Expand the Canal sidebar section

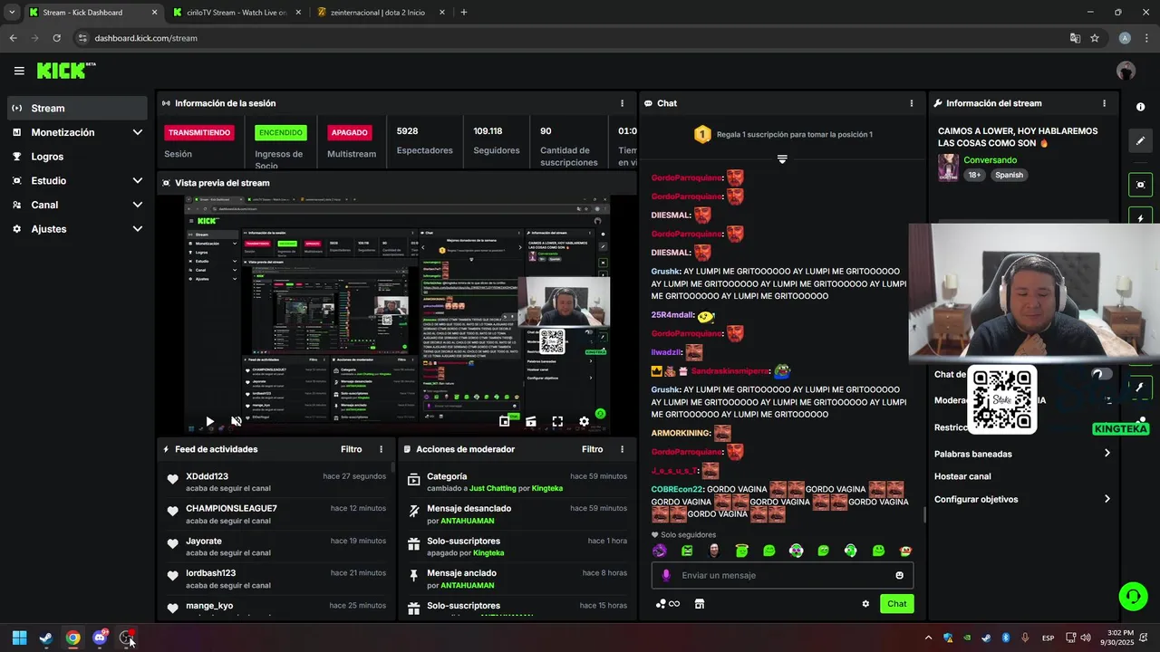pyautogui.click(x=138, y=205)
